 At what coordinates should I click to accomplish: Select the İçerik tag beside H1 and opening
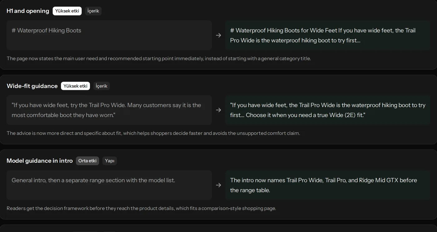pos(93,11)
